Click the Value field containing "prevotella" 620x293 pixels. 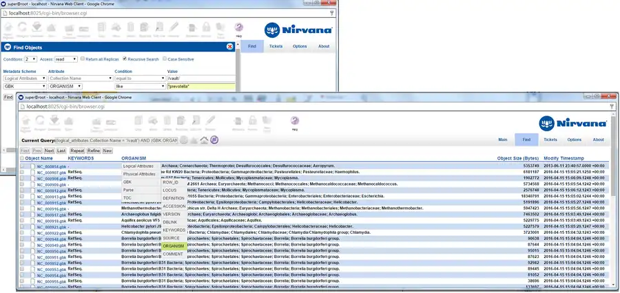click(201, 87)
